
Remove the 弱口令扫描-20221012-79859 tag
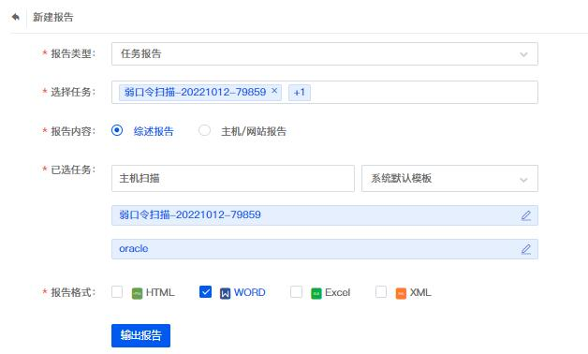[274, 91]
